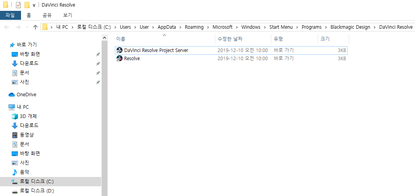Click the folder icon in address bar
Viewport: 415px width, 196px height.
pyautogui.click(x=45, y=27)
